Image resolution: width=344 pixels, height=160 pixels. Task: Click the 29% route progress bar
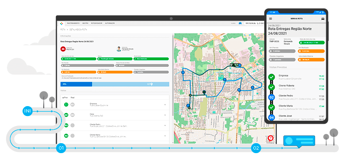click(x=76, y=84)
